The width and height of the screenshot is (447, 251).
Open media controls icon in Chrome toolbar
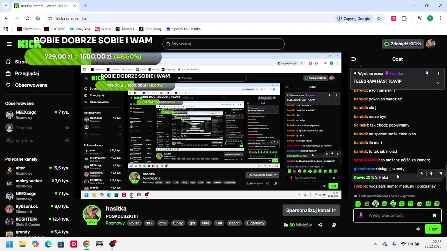click(x=420, y=18)
